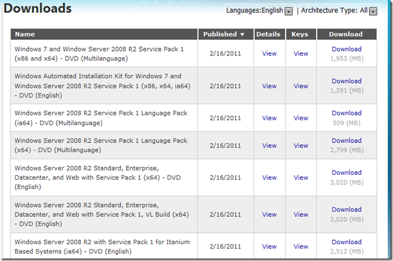393x261 pixels.
Task: Open the Languages English dropdown arrow
Action: coord(288,11)
